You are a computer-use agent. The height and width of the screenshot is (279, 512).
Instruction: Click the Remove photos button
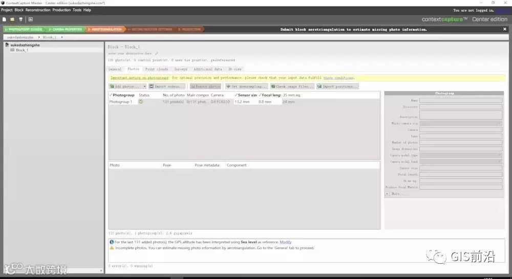click(205, 87)
